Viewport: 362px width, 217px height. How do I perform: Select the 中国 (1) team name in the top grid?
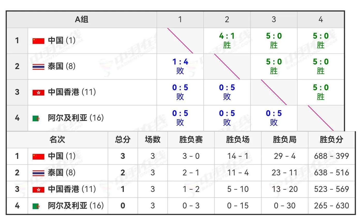(x=62, y=40)
